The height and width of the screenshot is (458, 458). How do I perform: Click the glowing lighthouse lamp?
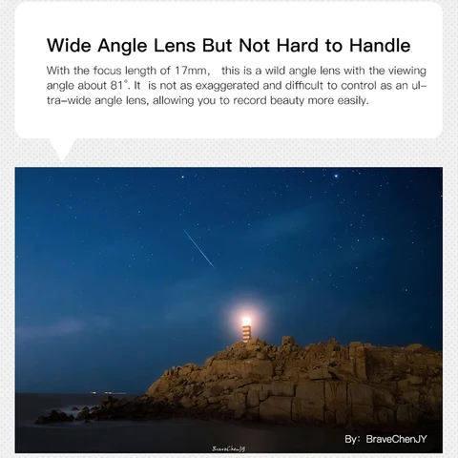click(x=246, y=321)
